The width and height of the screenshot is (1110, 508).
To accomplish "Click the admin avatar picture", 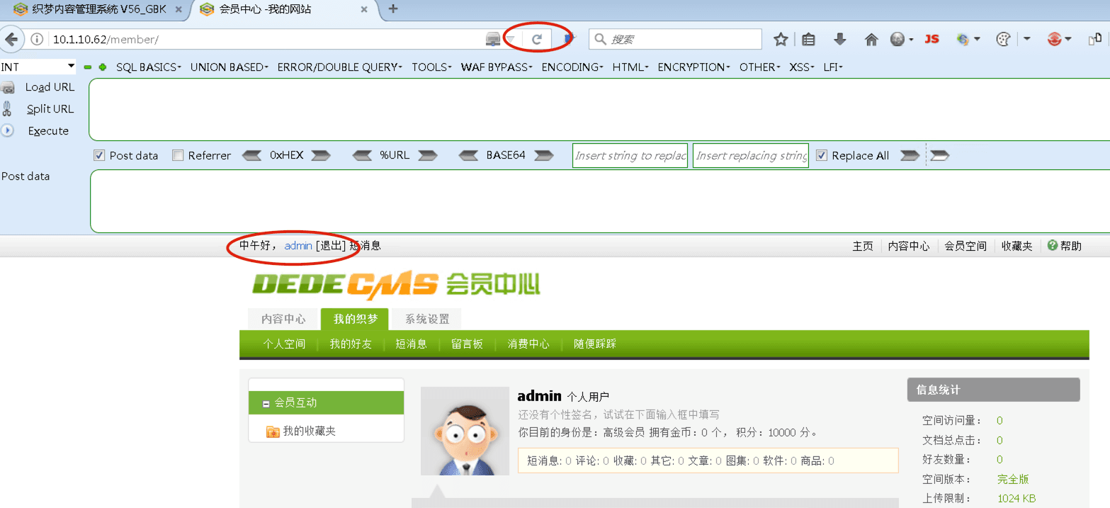I will point(465,431).
